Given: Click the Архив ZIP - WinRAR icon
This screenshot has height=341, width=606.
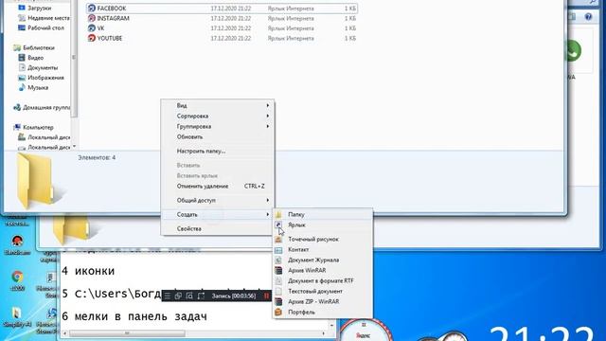Looking at the screenshot, I should click(278, 301).
